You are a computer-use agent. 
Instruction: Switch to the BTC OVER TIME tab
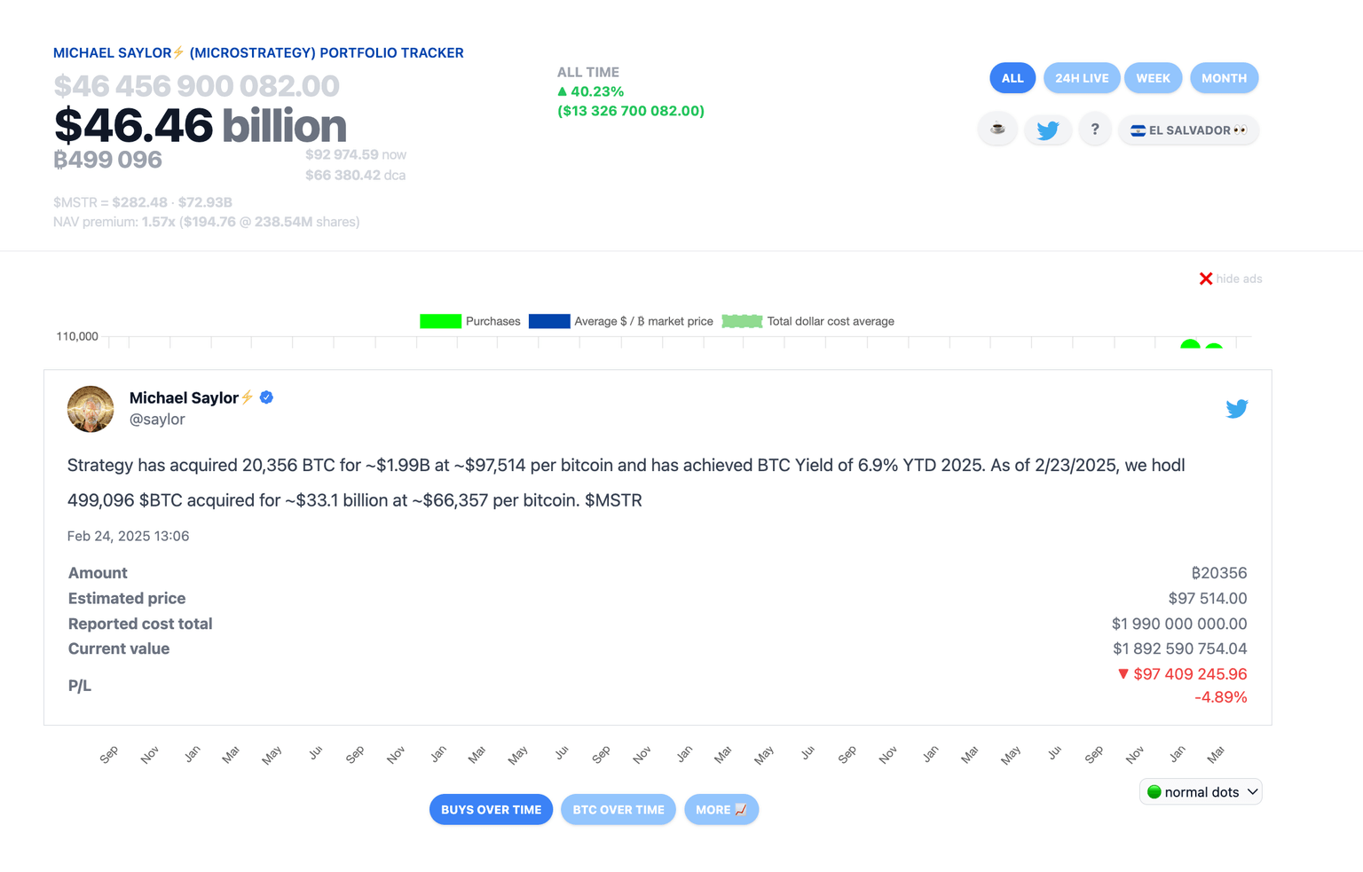coord(618,809)
